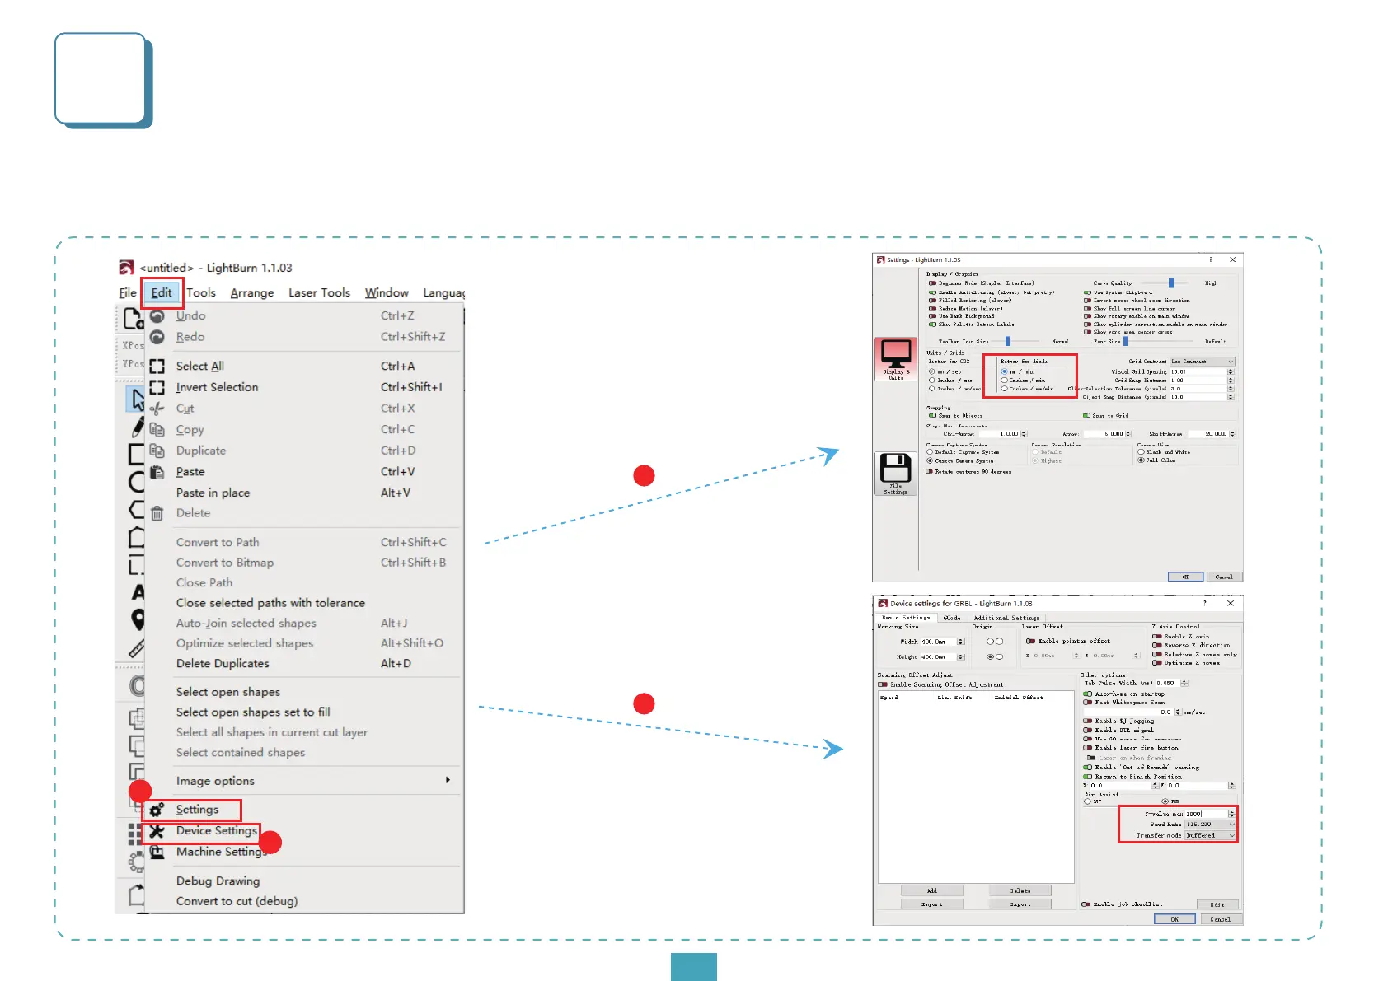Select the Ellipse tool
Screen dimensions: 1388x981
coord(136,482)
